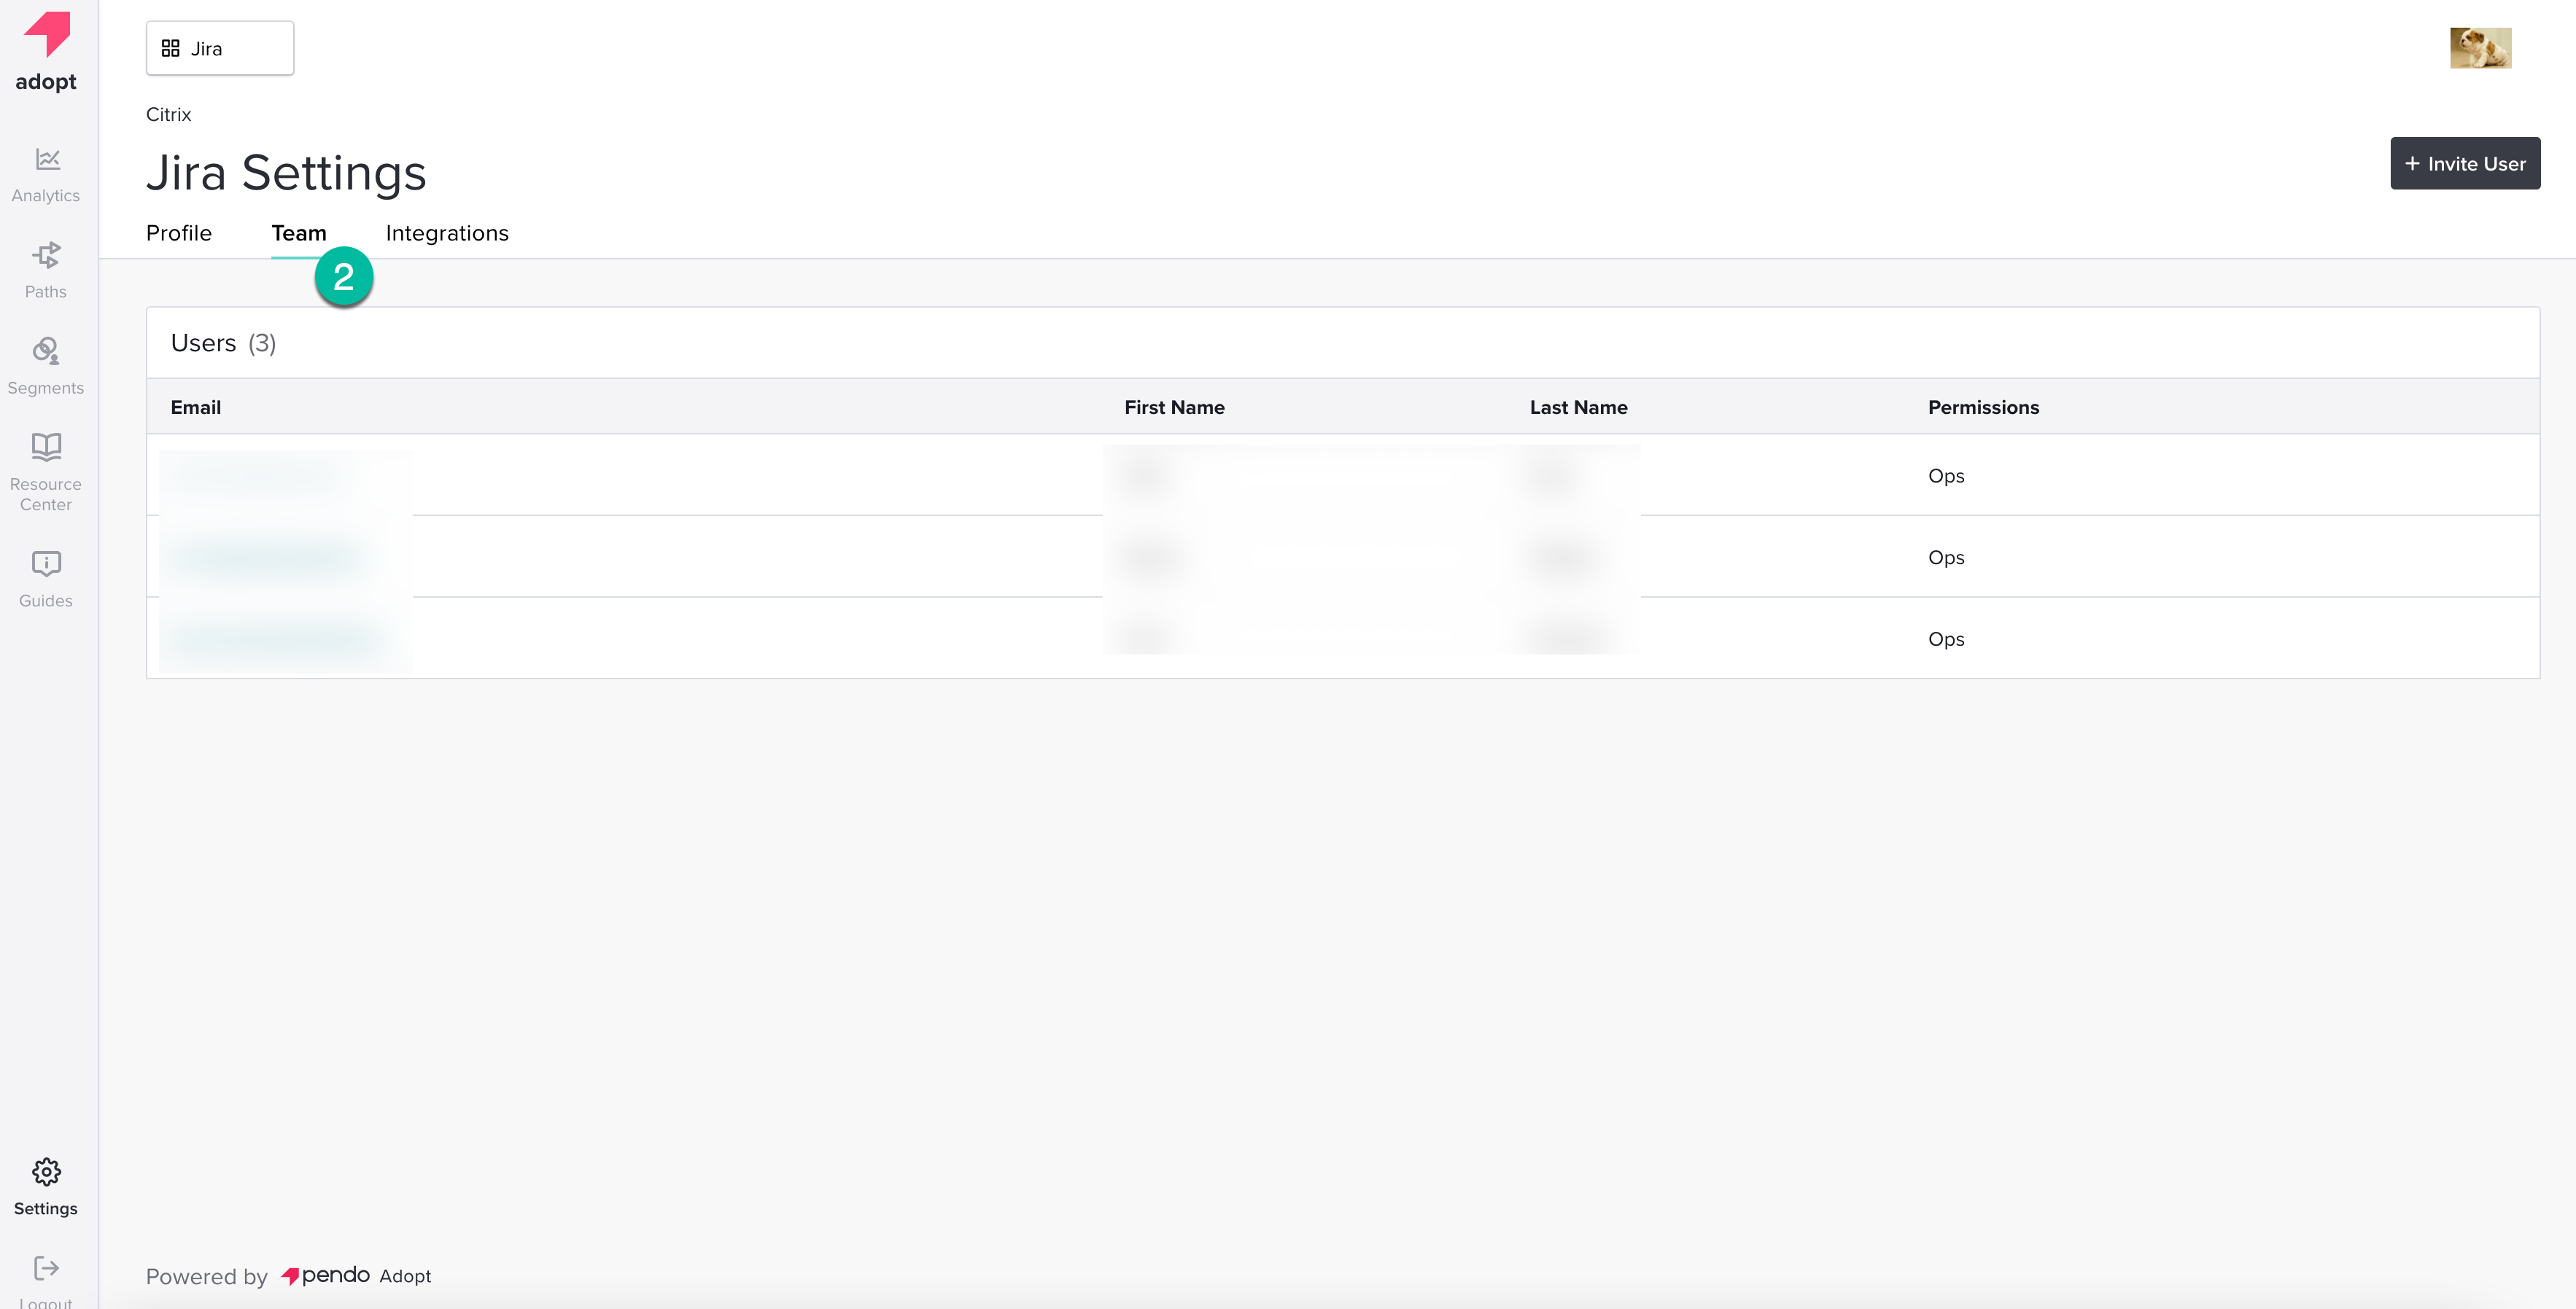Image resolution: width=2576 pixels, height=1309 pixels.
Task: Click the Invite User button
Action: [x=2465, y=163]
